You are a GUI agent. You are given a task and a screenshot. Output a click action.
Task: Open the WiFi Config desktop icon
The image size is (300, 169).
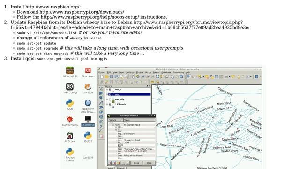pyautogui.click(x=70, y=88)
